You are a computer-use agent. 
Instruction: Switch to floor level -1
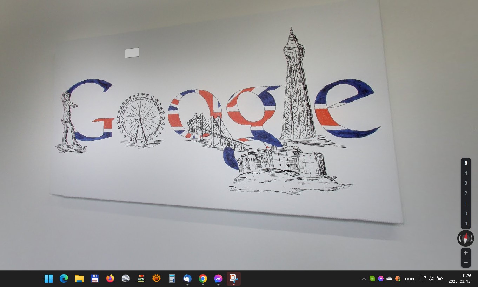tap(466, 224)
